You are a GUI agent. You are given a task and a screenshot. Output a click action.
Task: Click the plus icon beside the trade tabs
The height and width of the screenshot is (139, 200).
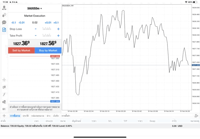[4, 116]
